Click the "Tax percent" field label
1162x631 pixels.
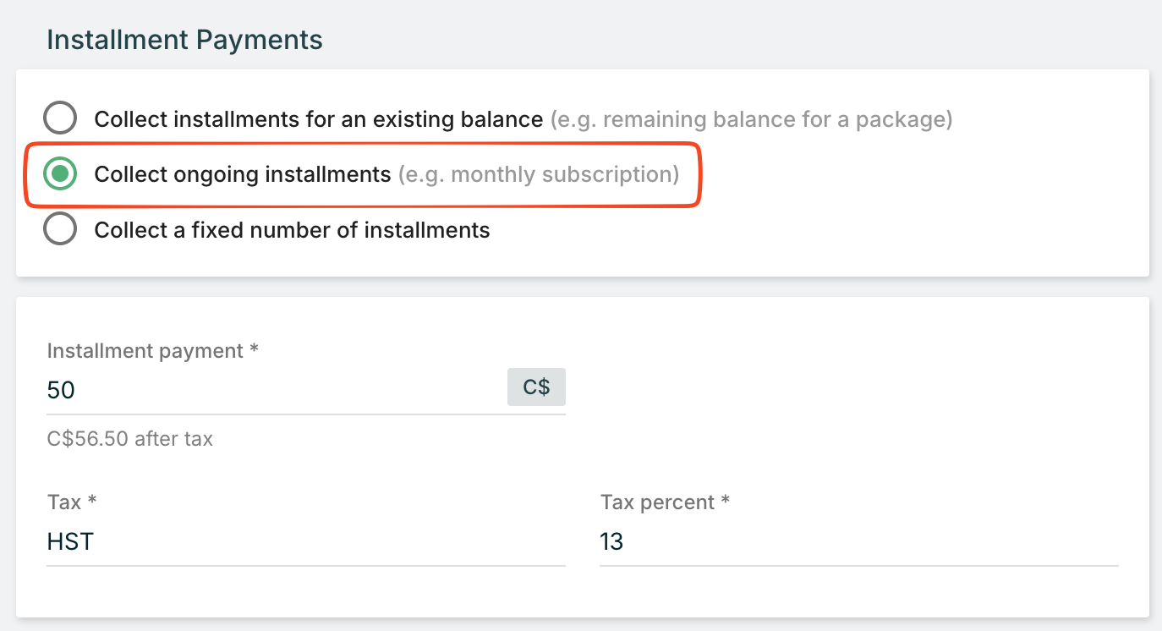point(657,502)
